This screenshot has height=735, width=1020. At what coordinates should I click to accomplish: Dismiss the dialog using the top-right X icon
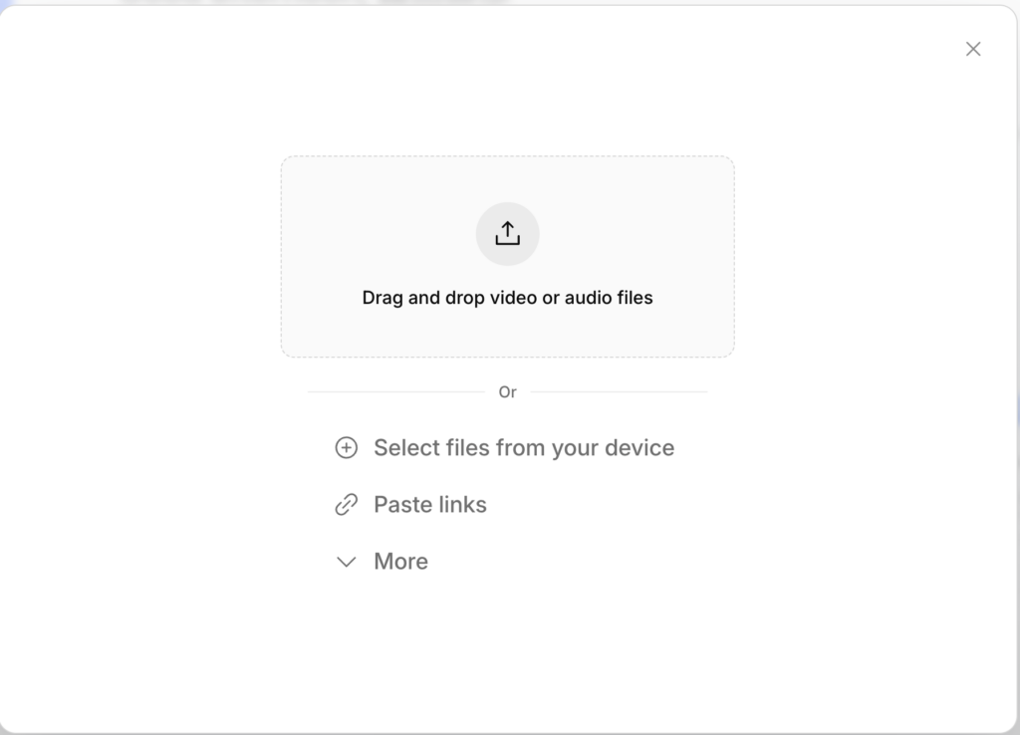(973, 49)
